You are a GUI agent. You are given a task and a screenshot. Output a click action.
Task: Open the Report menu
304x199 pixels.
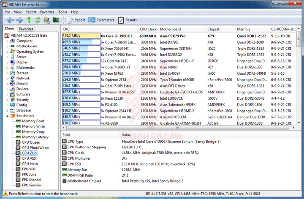(x=31, y=12)
